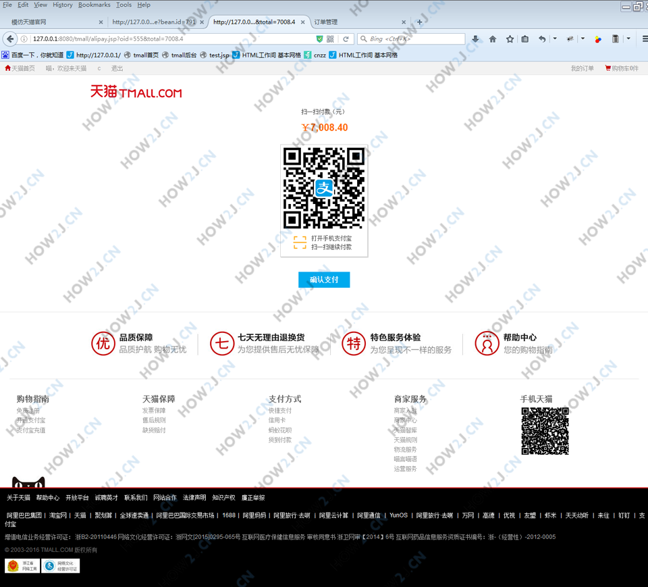Click the 七天无理由退换货 circular 七 icon

pos(222,343)
